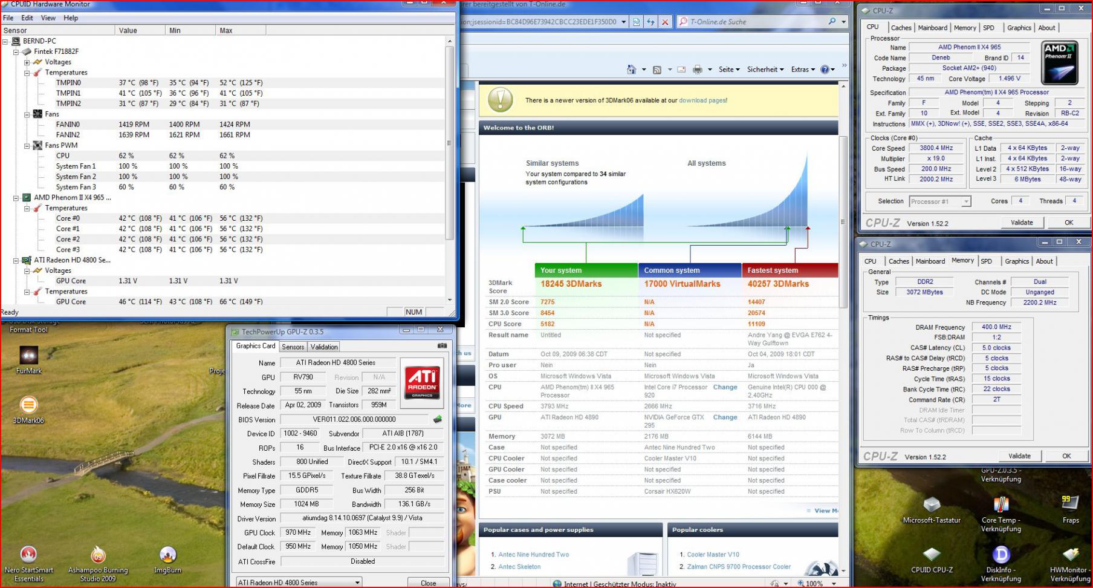
Task: Click the compatibility view page icon
Action: (x=636, y=22)
